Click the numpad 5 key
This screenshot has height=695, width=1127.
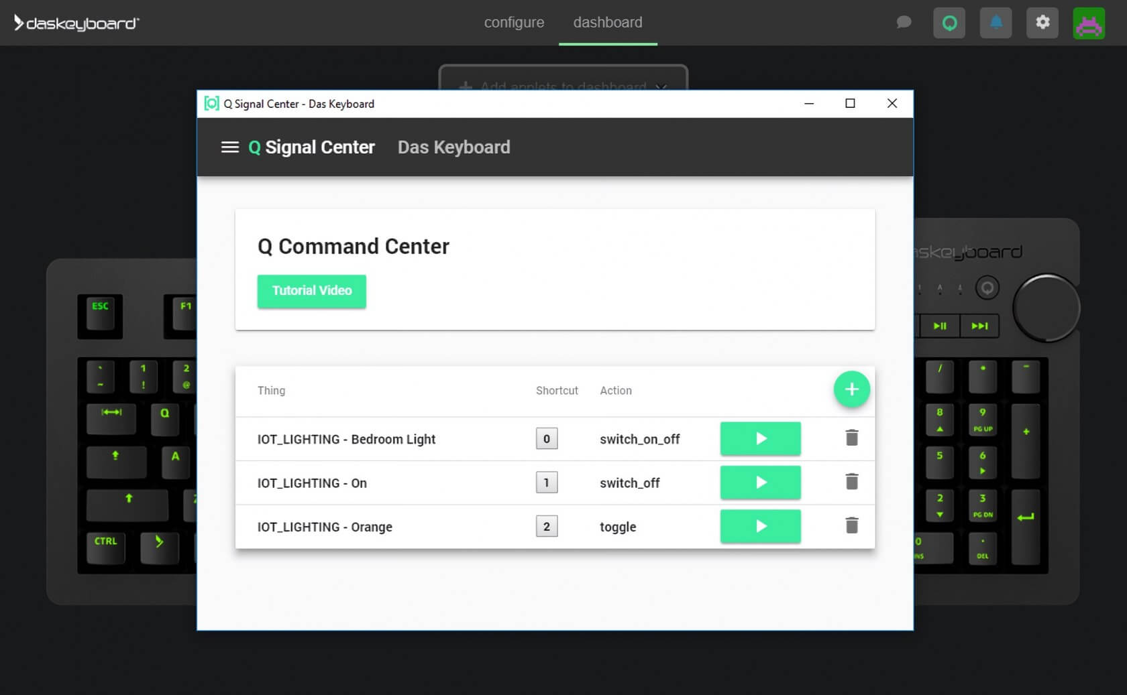pos(940,463)
